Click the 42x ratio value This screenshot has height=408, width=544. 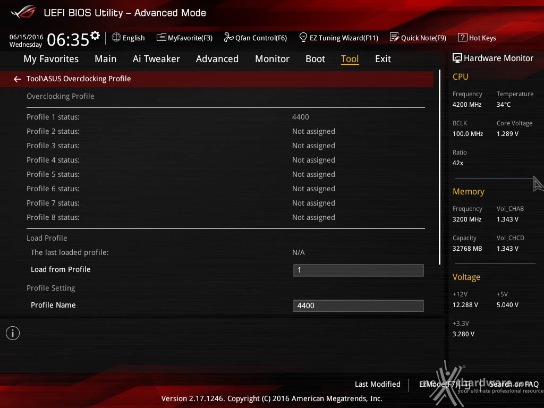point(458,163)
